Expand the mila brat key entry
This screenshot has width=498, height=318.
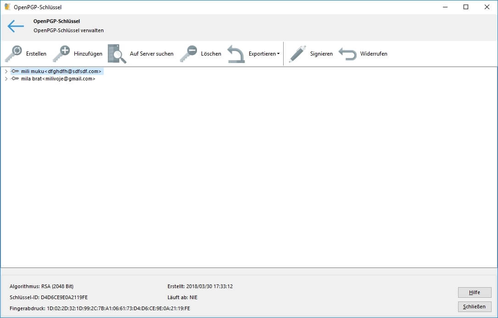click(x=6, y=79)
